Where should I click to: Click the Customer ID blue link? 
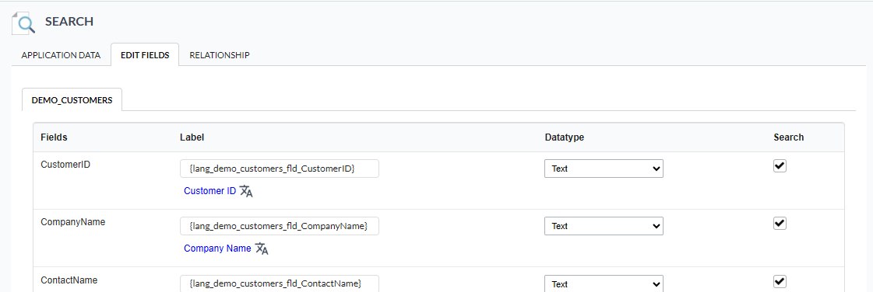click(x=210, y=191)
